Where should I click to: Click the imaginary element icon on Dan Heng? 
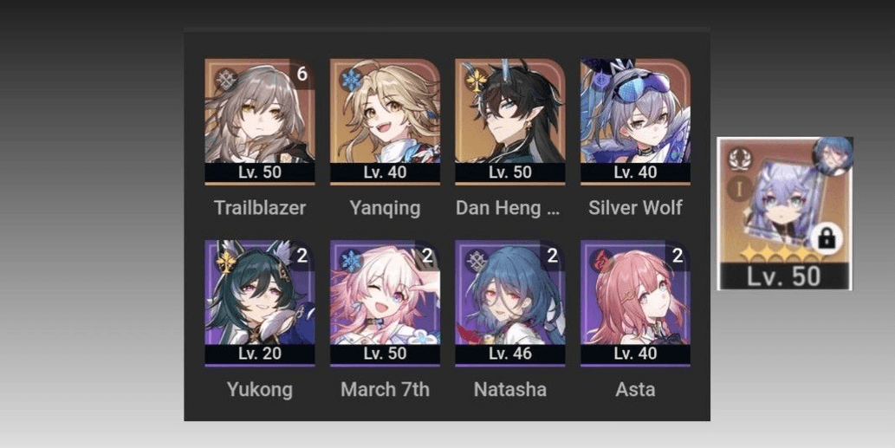[x=476, y=80]
